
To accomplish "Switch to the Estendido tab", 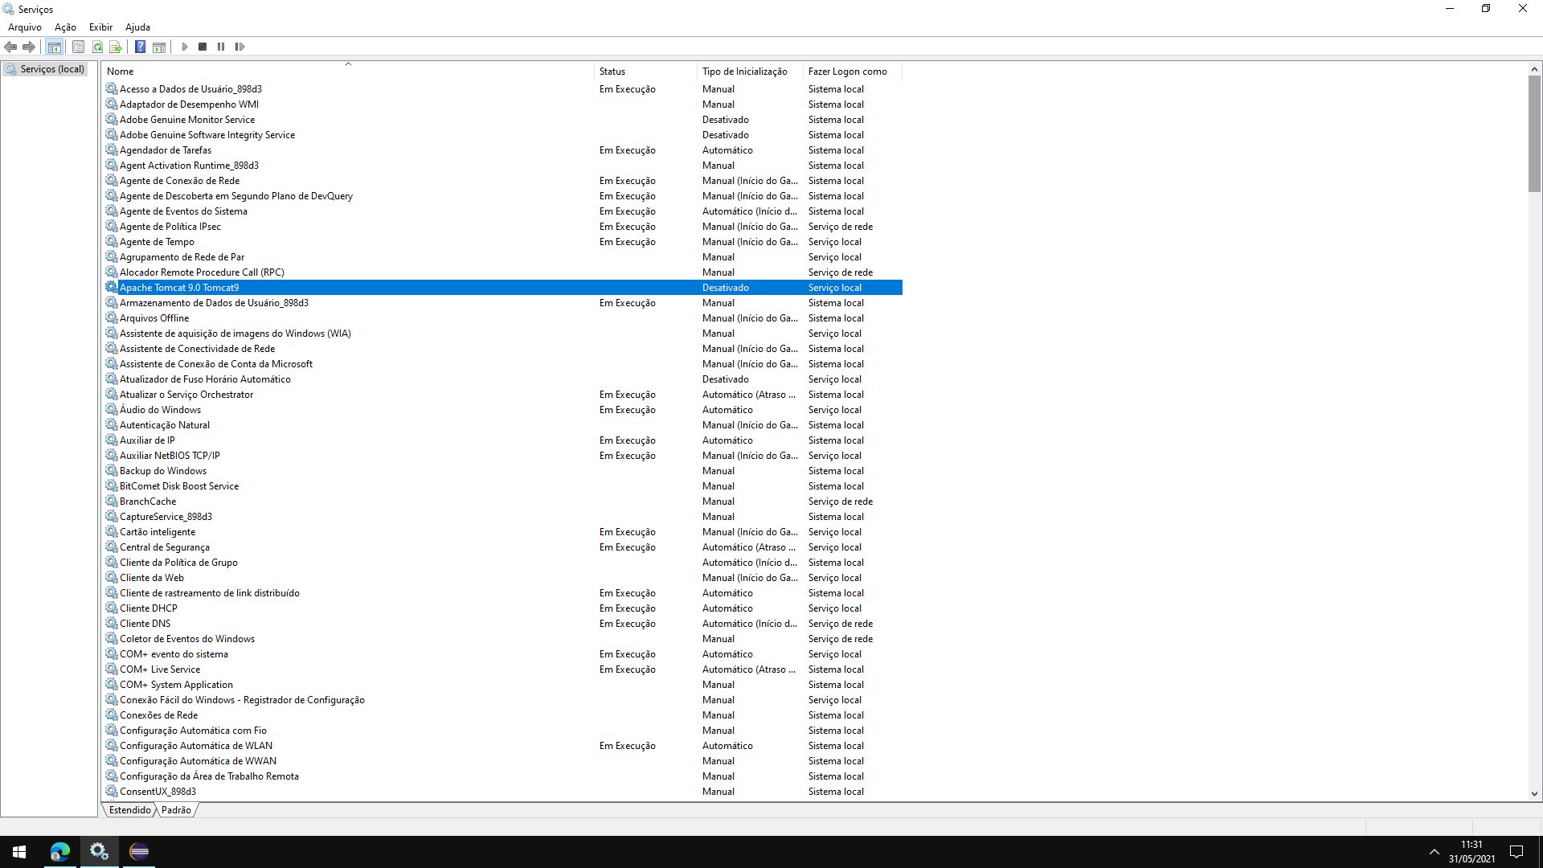I will click(129, 810).
